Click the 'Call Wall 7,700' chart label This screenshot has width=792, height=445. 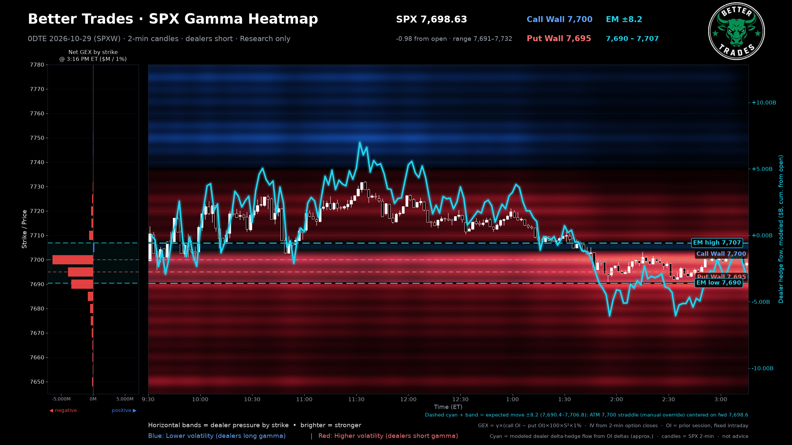(x=721, y=254)
